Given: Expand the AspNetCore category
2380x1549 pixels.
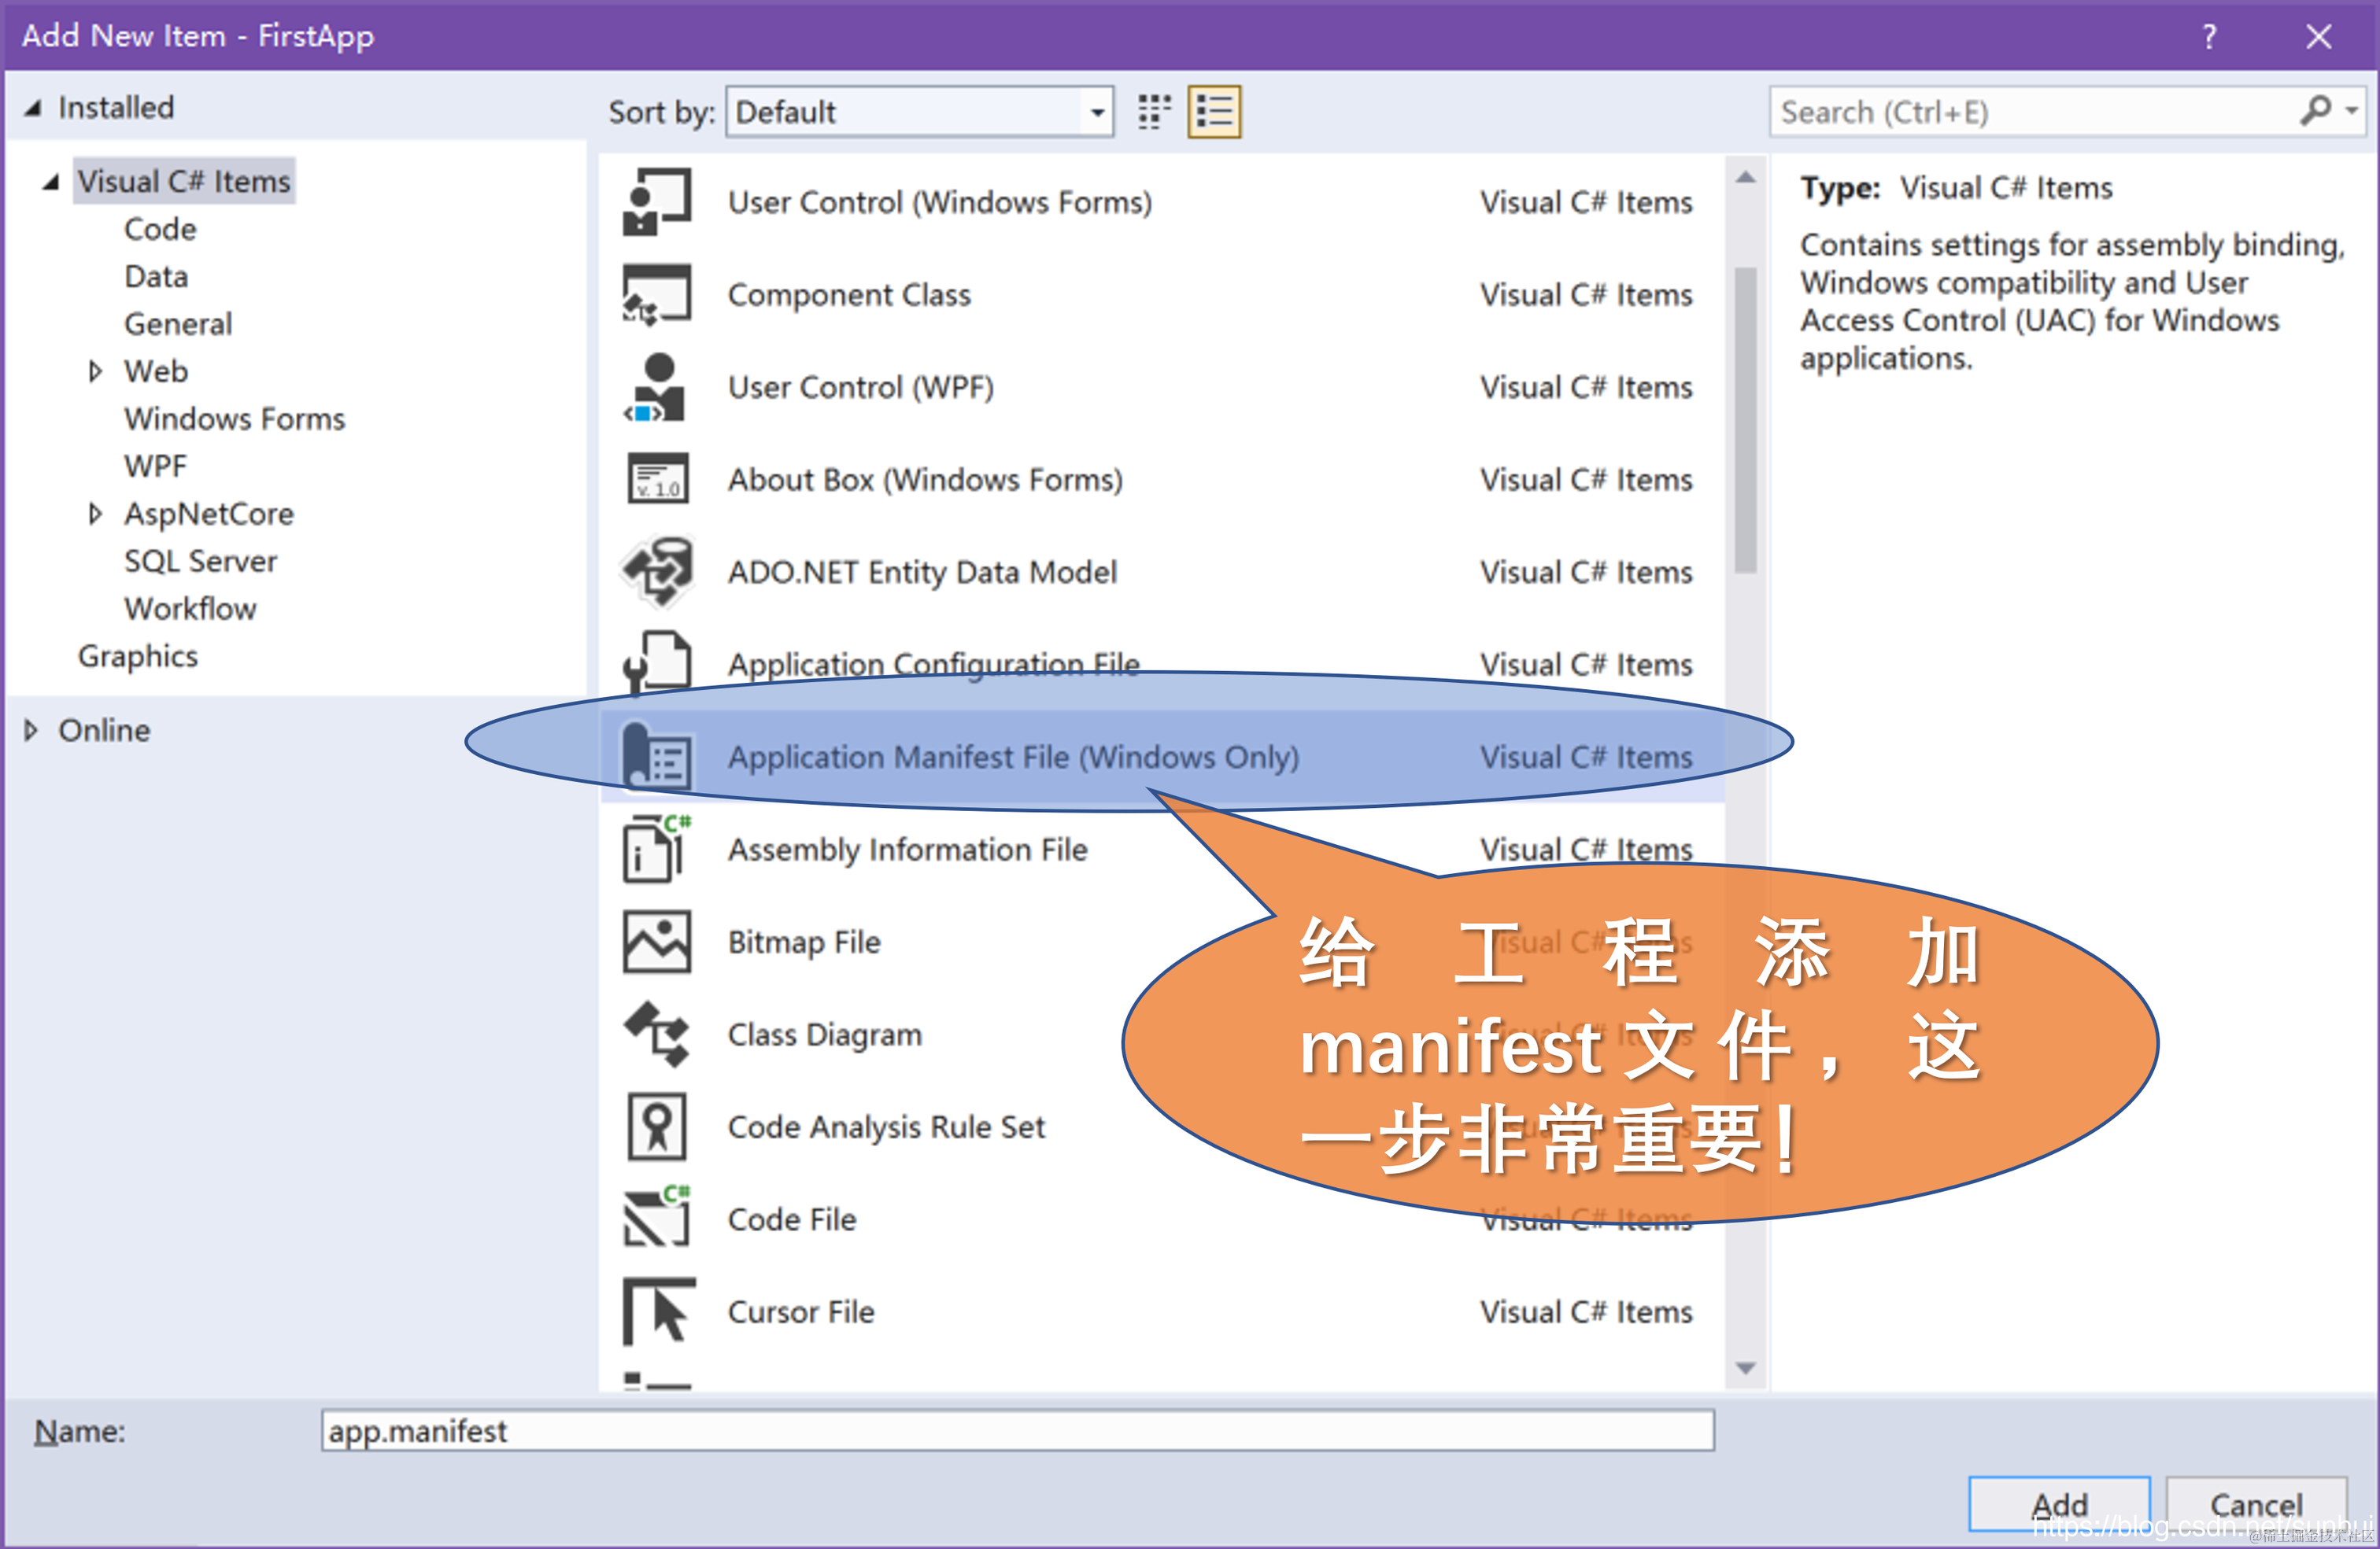Looking at the screenshot, I should point(95,514).
